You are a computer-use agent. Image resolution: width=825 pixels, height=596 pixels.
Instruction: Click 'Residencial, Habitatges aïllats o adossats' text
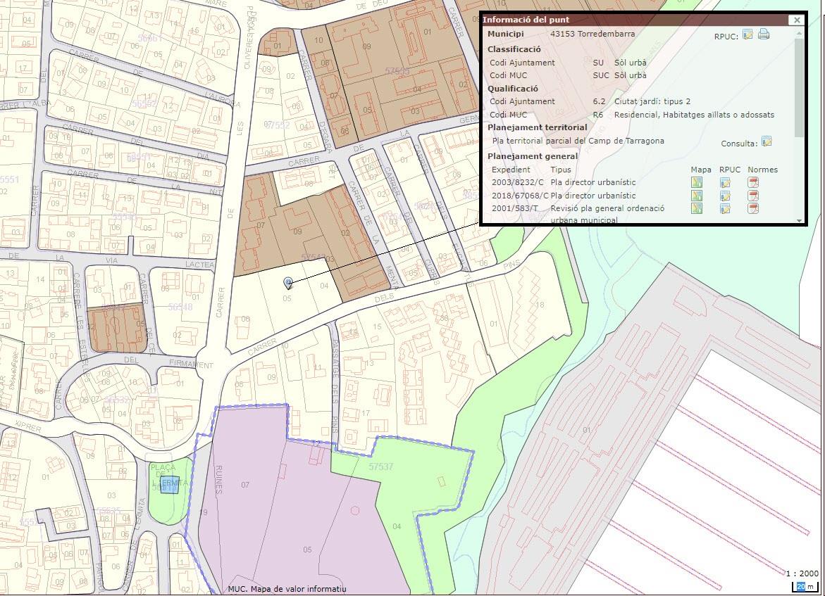coord(694,115)
